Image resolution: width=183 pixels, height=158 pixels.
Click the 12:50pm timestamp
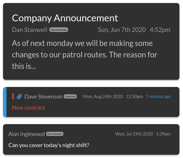click(134, 96)
